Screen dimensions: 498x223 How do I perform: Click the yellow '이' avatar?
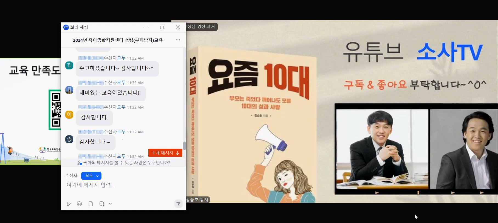[69, 115]
